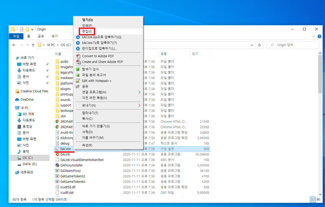Open OneDrive in navigation pane

click(24, 100)
